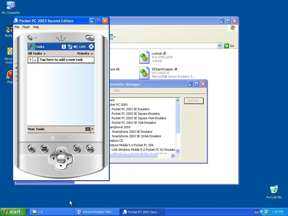Expand hidden tray icons arrow
Screen dimensions: 288x216
262,212
